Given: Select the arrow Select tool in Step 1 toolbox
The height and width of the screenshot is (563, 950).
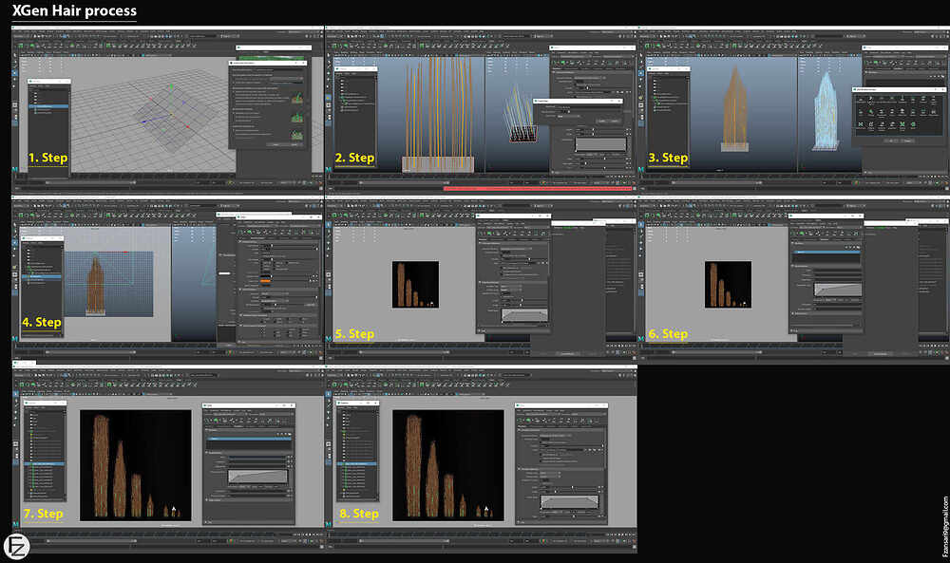Looking at the screenshot, I should (16, 55).
